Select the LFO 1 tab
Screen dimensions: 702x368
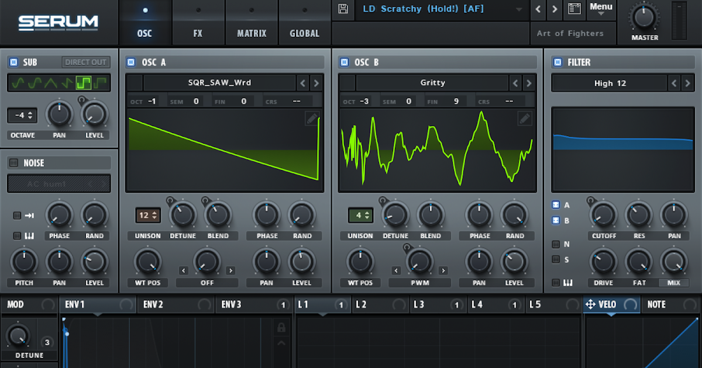[x=322, y=304]
